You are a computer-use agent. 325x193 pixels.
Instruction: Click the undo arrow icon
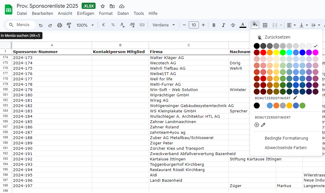(41, 25)
